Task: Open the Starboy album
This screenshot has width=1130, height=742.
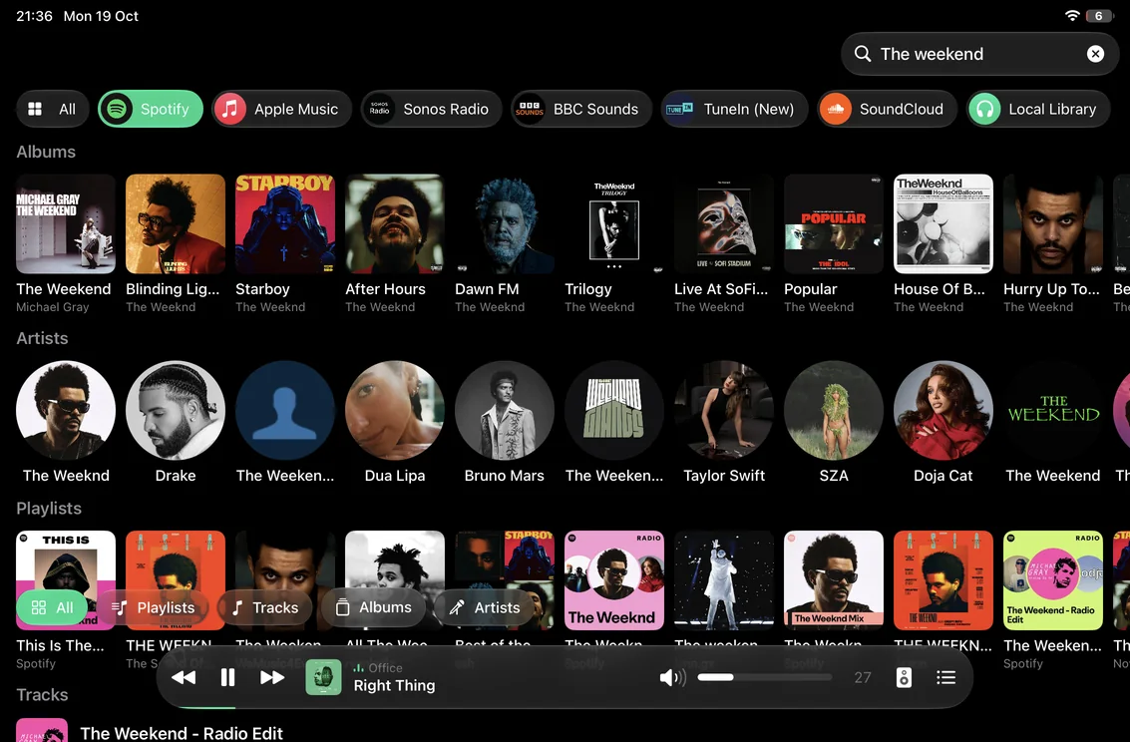Action: tap(284, 224)
